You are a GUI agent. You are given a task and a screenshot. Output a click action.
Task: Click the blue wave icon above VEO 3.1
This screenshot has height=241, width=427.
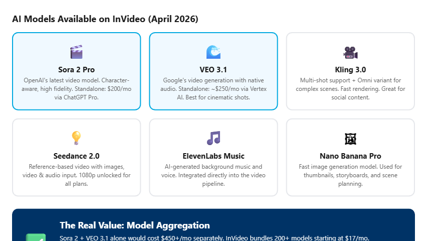[213, 52]
